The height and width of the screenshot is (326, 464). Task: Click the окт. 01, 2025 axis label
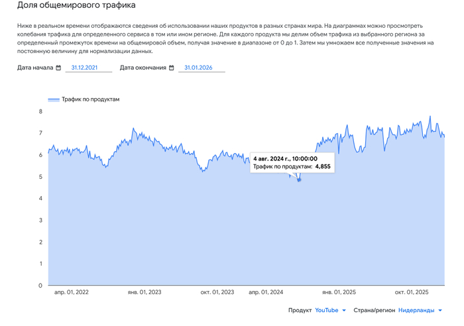tap(412, 292)
